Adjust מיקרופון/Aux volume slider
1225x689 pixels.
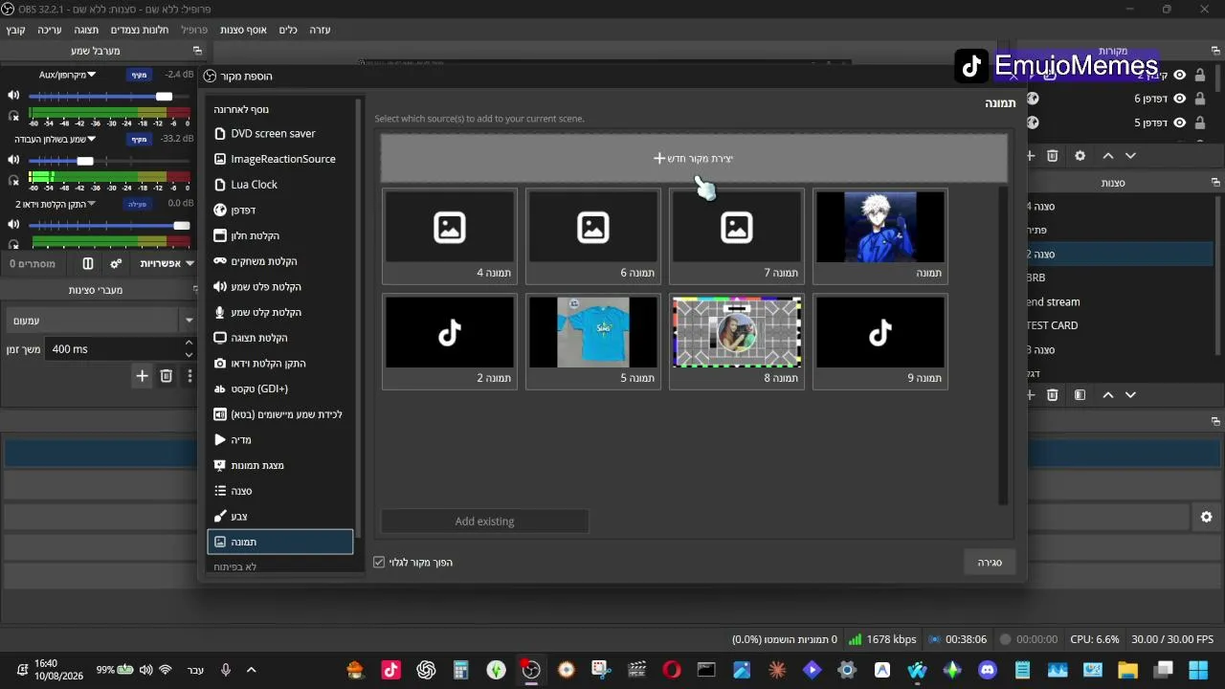109,97
